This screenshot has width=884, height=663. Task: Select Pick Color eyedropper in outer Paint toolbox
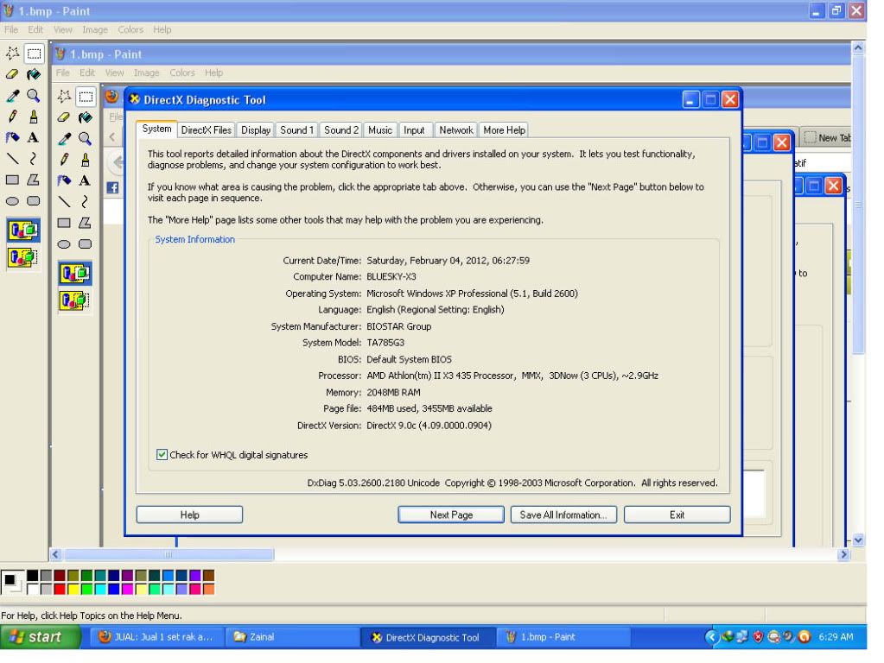12,96
